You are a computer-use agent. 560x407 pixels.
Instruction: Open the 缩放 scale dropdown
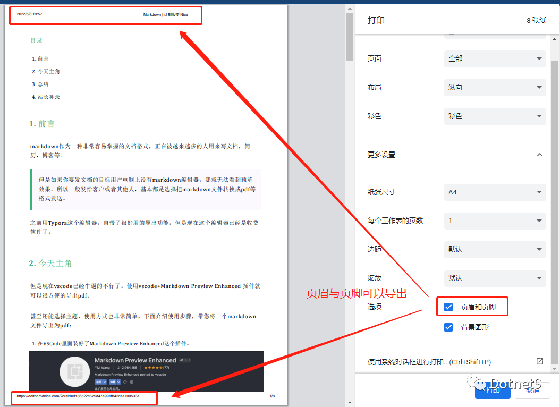(x=495, y=278)
